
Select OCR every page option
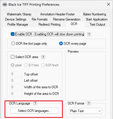[61, 44]
